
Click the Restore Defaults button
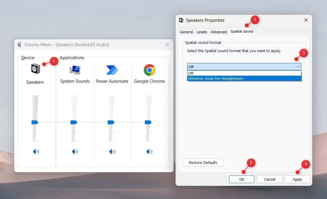pyautogui.click(x=203, y=162)
